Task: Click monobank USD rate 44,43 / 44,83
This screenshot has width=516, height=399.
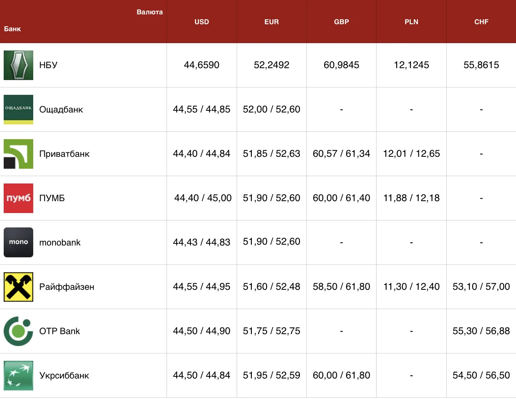Action: [x=202, y=242]
